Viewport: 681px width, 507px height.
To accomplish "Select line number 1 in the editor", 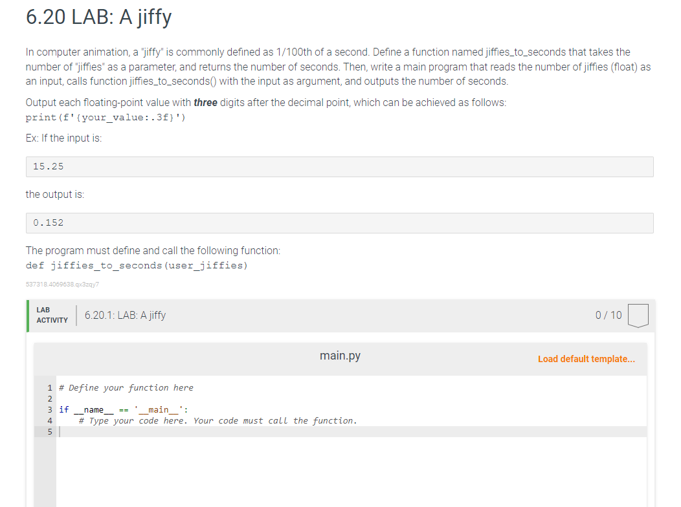I will [x=49, y=387].
